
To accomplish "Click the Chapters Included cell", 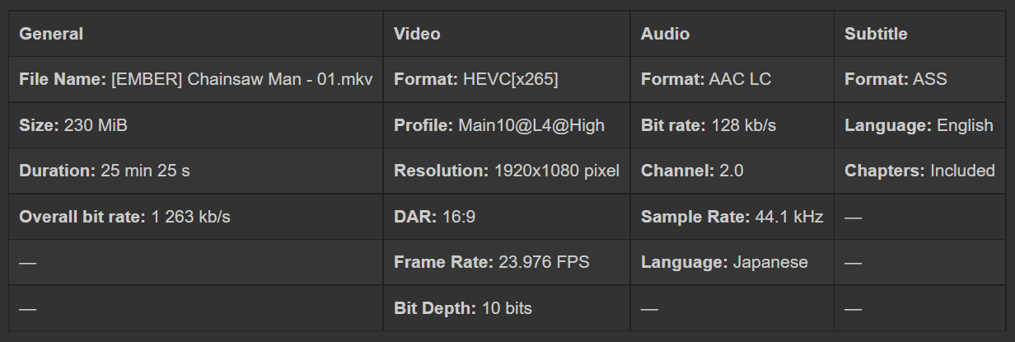I will point(919,171).
